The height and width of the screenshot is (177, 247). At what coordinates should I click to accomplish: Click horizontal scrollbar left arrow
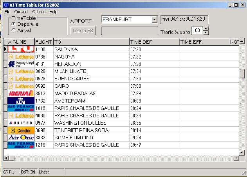coord(6,158)
